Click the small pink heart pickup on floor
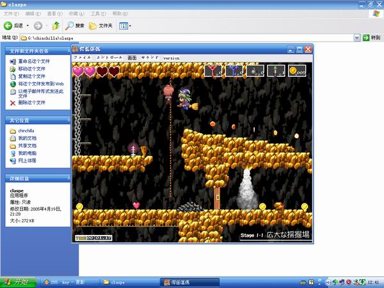The height and width of the screenshot is (288, 384). (x=136, y=205)
